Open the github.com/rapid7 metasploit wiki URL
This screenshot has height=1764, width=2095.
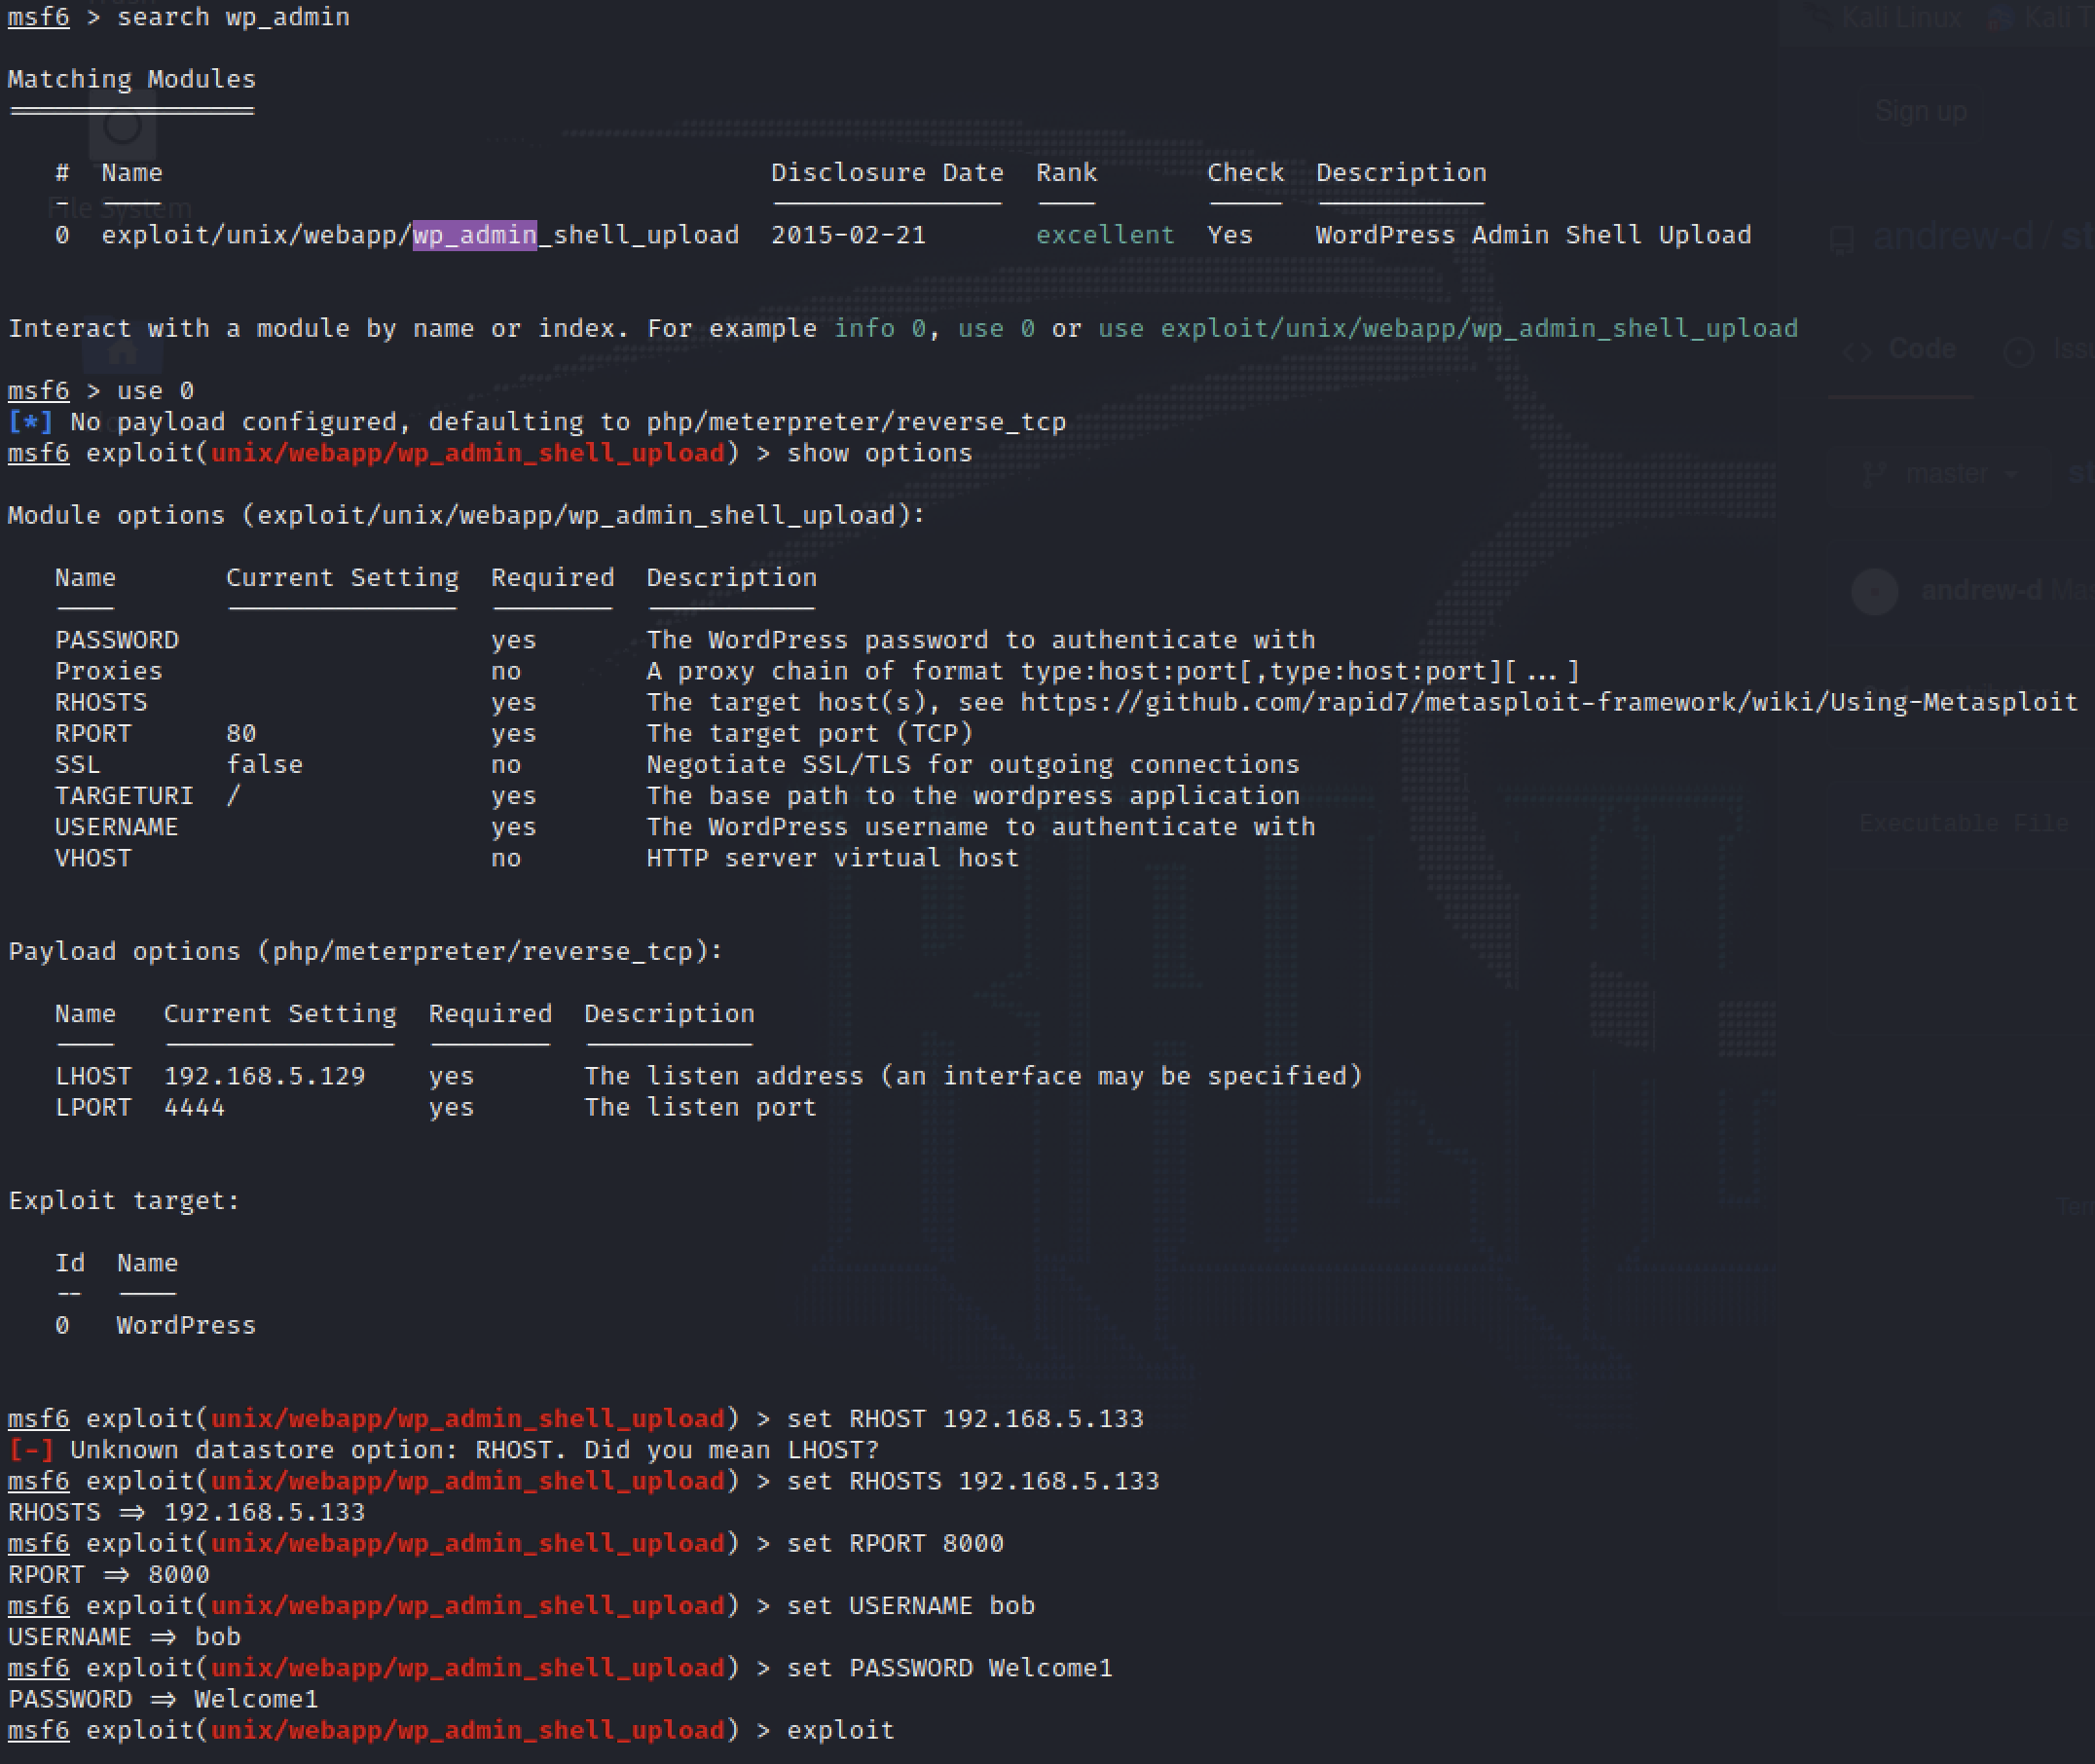[x=1549, y=702]
